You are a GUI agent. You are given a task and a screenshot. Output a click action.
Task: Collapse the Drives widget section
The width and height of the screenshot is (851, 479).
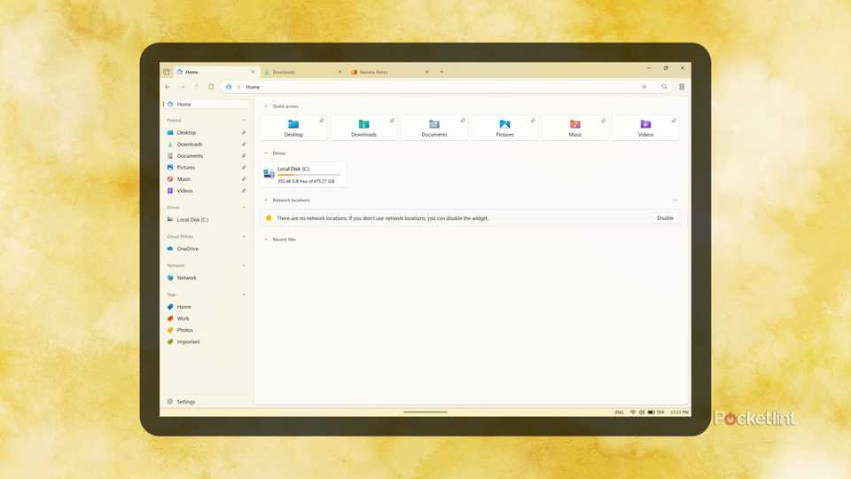pos(266,153)
